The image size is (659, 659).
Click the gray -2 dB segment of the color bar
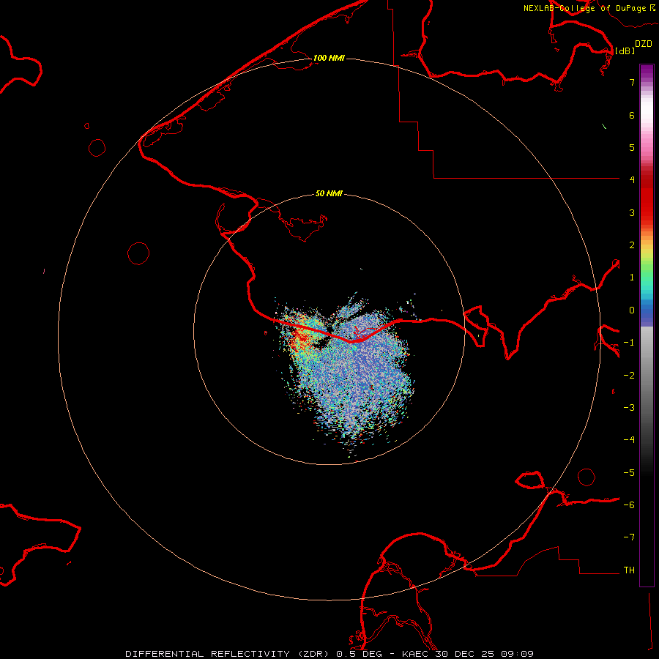pyautogui.click(x=647, y=376)
